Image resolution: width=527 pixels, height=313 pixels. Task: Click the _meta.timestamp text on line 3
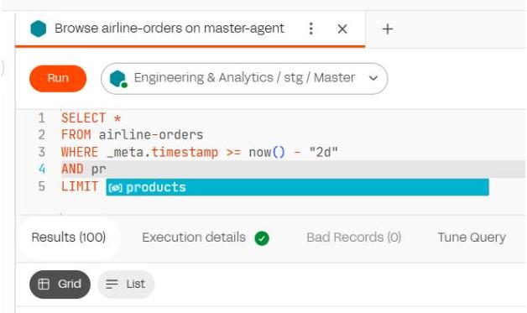[x=162, y=152]
